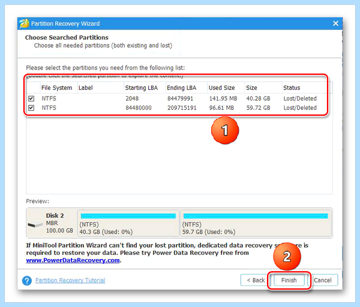Click starting LBA value 84480000
This screenshot has height=307, width=360.
coord(139,108)
